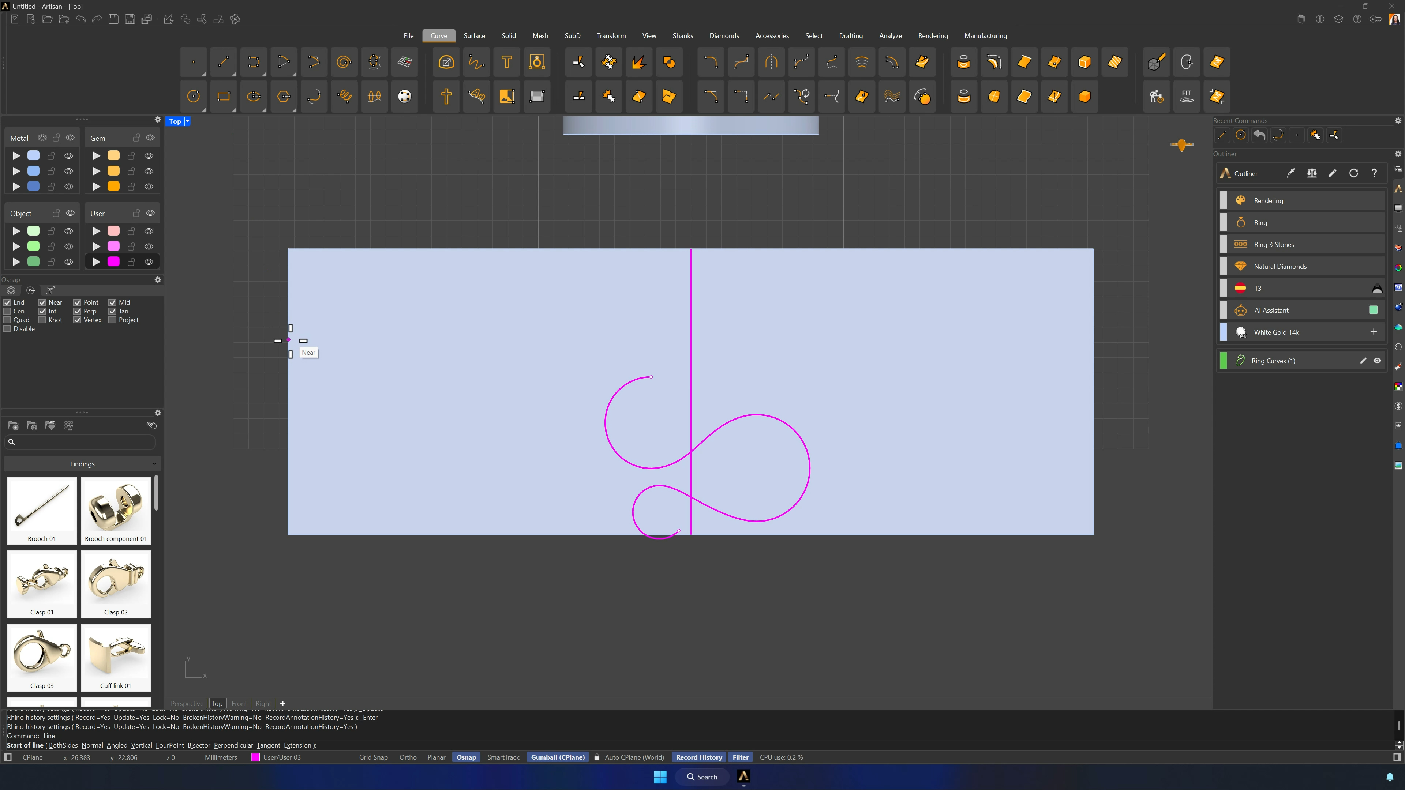Toggle the Ortho status bar button

click(x=408, y=757)
